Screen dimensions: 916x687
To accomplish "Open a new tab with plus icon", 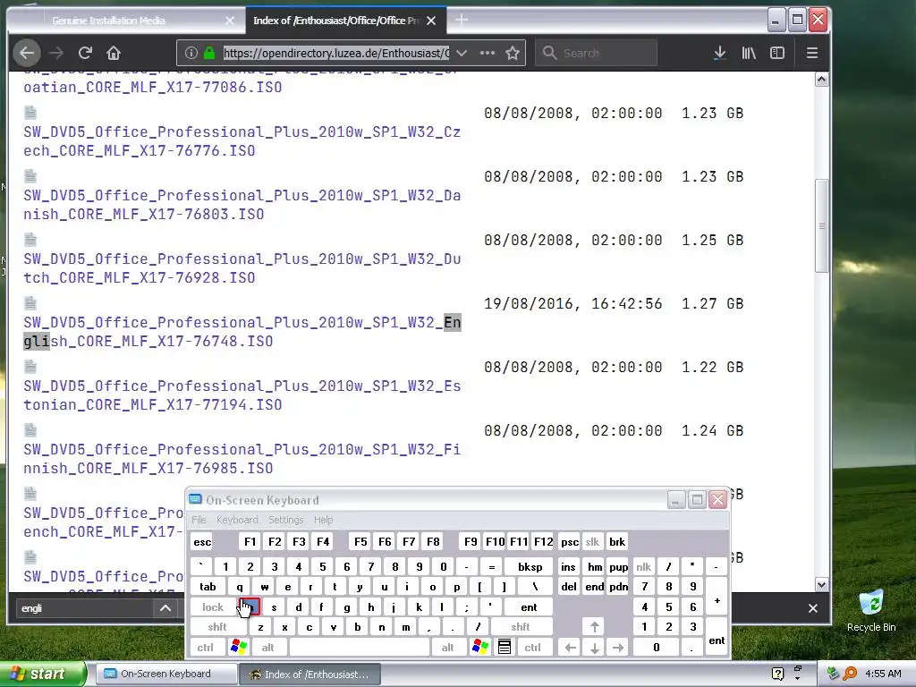I will coord(462,21).
